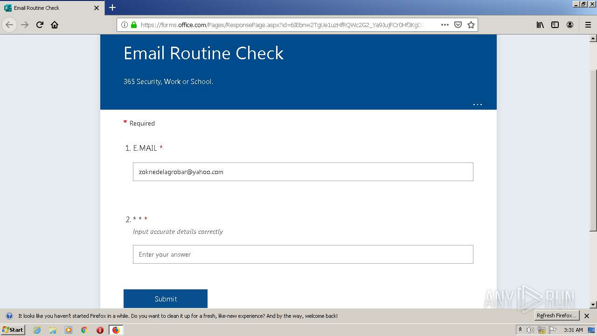Open the Library icon in toolbar
Screen dimensions: 597x336
540,25
